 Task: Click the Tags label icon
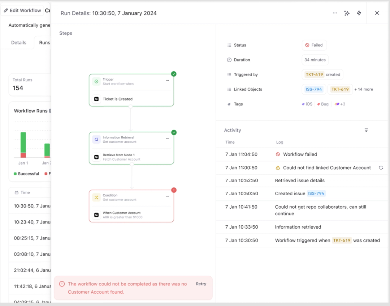tap(229, 104)
